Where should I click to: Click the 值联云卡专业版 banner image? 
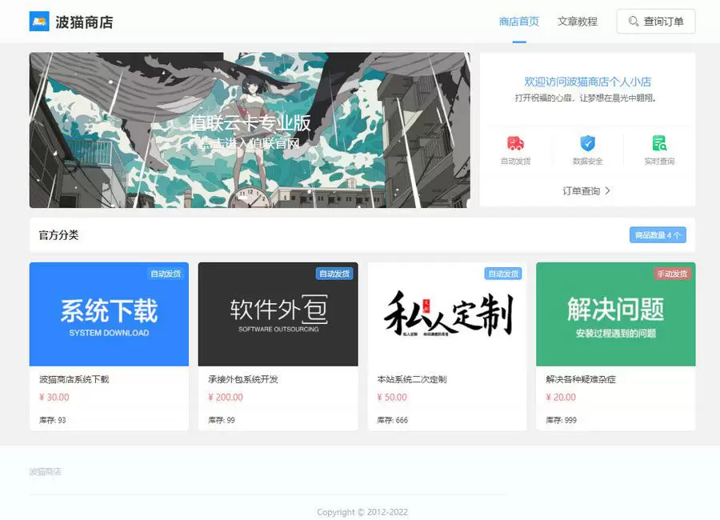coord(250,130)
